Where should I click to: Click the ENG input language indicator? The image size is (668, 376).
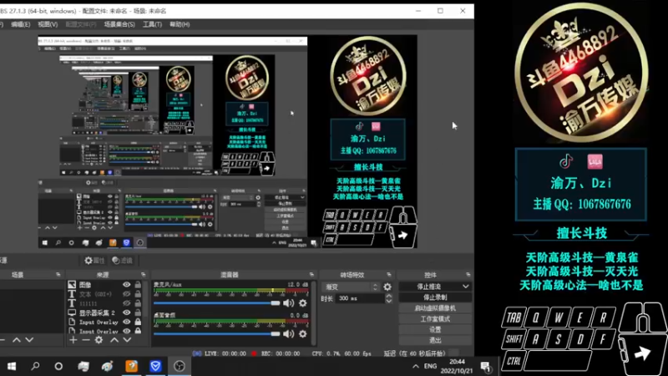[x=430, y=366]
